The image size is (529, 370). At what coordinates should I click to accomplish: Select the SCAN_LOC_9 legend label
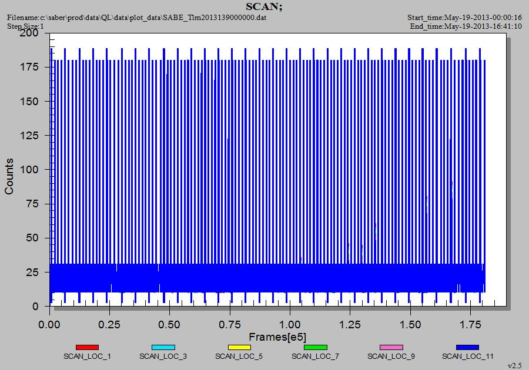(x=391, y=356)
